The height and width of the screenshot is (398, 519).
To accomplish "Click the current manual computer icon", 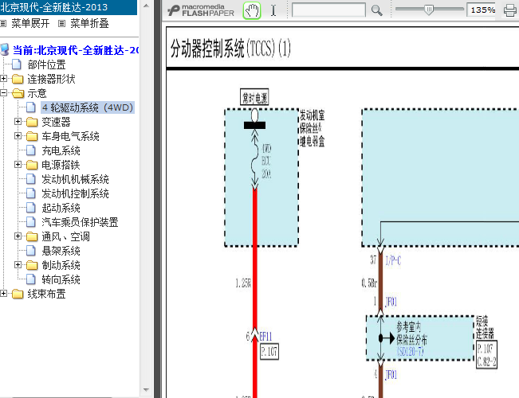I will [x=5, y=50].
